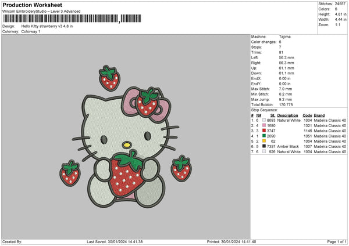Click the 'Last Saved: 30/01/2024 14.41.38' footer
The height and width of the screenshot is (246, 349).
(x=115, y=241)
